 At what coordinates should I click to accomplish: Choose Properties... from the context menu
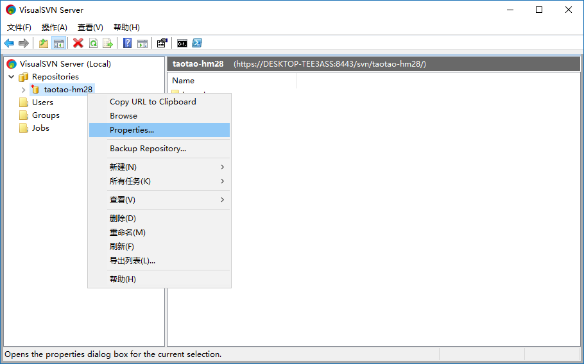(x=159, y=129)
